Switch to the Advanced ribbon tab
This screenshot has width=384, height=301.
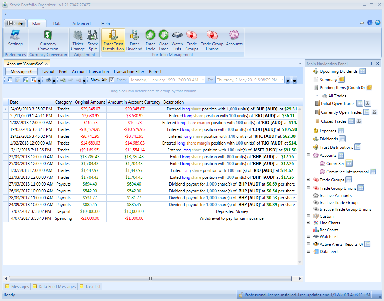pyautogui.click(x=81, y=24)
